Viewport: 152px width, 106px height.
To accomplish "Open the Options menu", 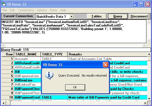I will tap(42, 10).
